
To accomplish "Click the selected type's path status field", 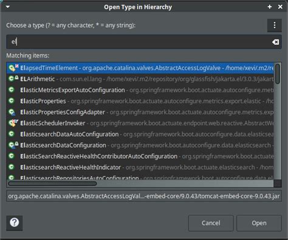I will (144, 196).
